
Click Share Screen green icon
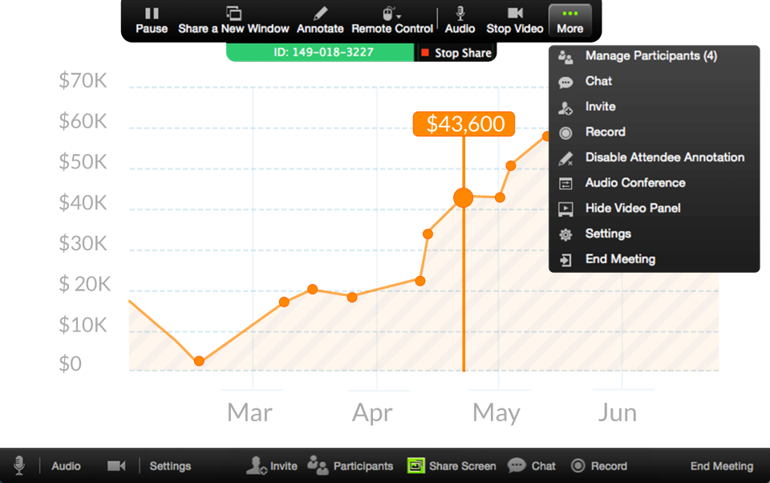point(415,466)
